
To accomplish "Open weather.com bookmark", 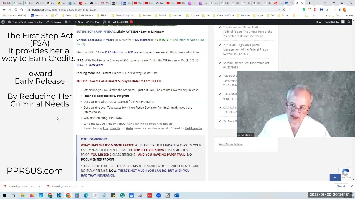I will pyautogui.click(x=40, y=15).
